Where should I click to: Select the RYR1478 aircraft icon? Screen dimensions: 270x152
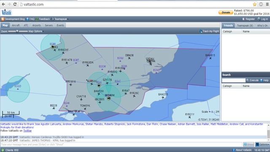click(x=67, y=63)
